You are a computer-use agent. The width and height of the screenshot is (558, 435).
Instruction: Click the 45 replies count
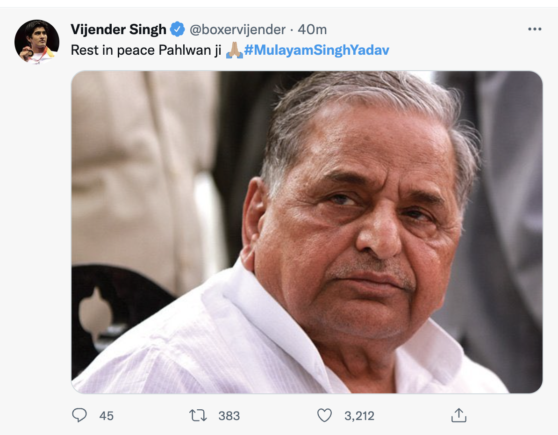point(107,416)
